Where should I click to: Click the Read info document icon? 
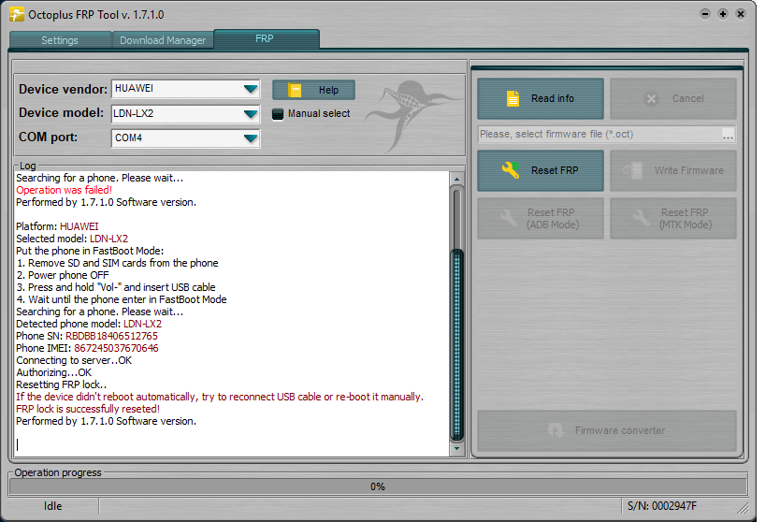(513, 99)
